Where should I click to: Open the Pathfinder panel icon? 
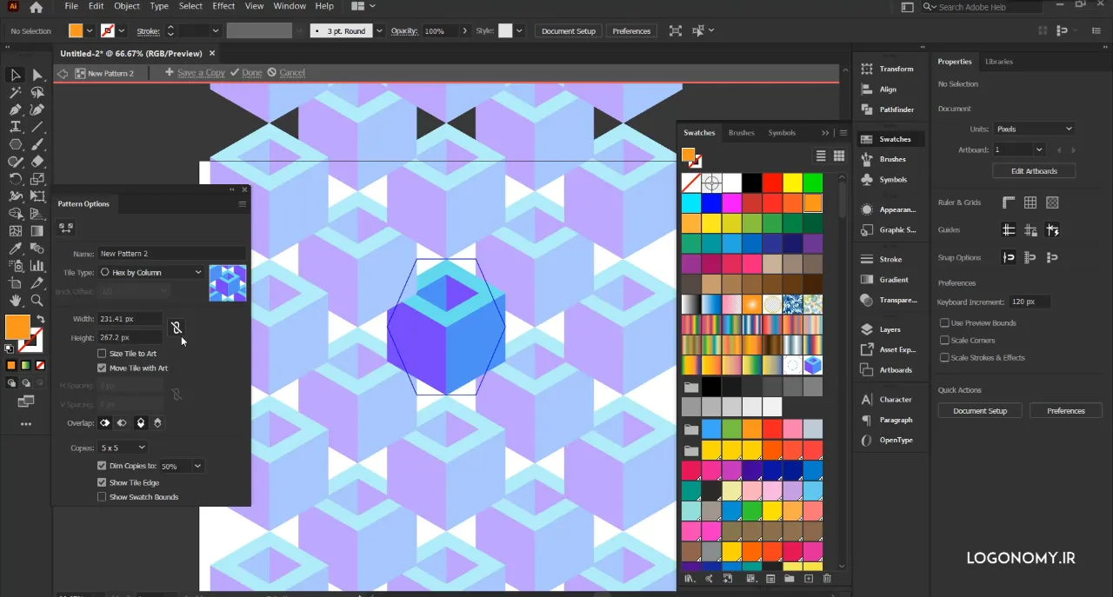867,109
